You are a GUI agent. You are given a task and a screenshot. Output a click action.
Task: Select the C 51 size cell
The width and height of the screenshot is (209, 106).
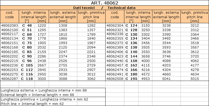tap(27, 30)
